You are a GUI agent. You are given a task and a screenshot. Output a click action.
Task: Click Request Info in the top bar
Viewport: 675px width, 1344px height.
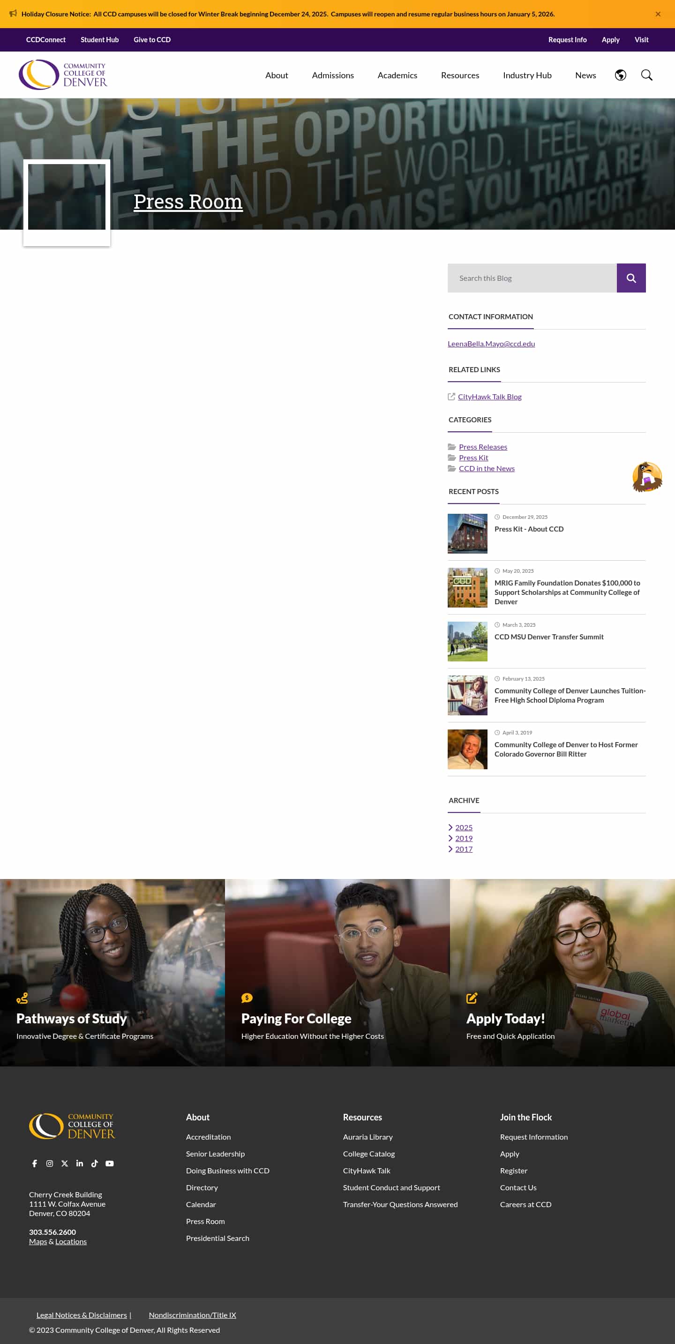point(567,40)
